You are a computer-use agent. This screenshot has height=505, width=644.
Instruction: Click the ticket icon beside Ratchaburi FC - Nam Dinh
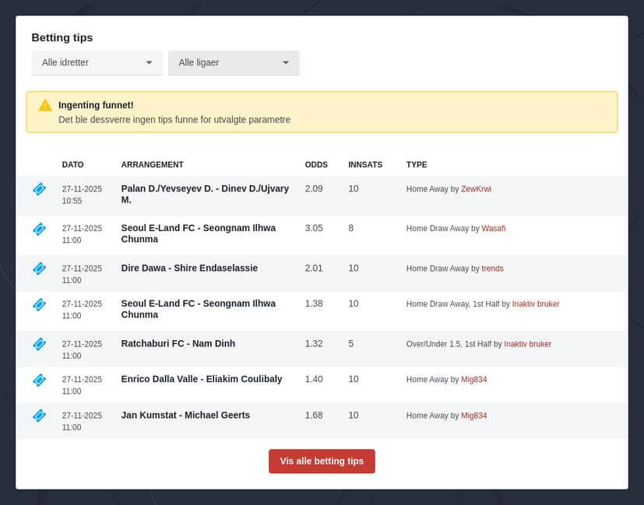pyautogui.click(x=39, y=345)
